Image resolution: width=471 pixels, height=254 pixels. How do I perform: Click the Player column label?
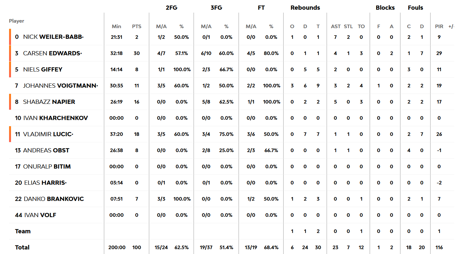[17, 21]
